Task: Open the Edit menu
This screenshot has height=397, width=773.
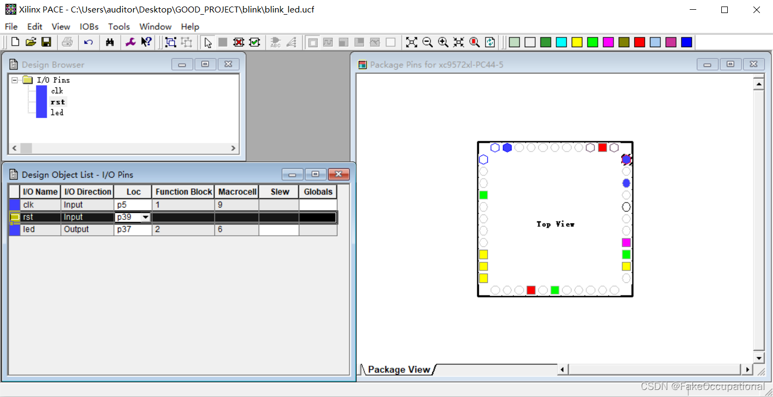Action: [35, 27]
